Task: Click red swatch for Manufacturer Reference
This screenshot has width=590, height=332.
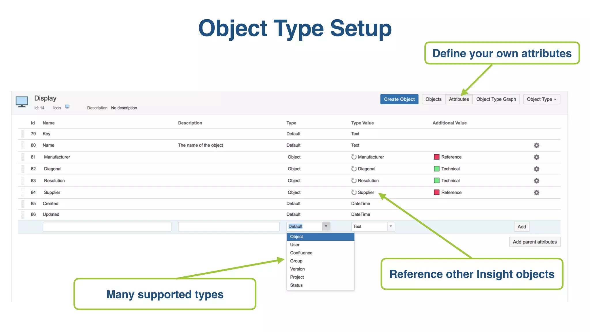Action: (x=437, y=157)
